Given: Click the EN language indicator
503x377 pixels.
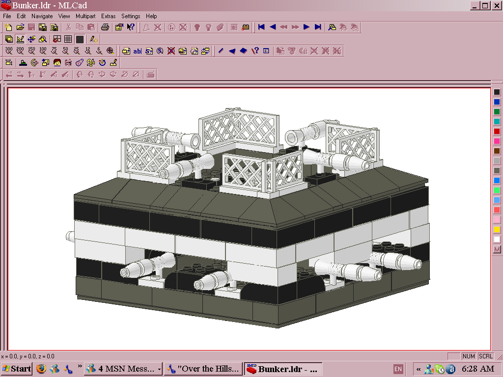Looking at the screenshot, I should (398, 369).
